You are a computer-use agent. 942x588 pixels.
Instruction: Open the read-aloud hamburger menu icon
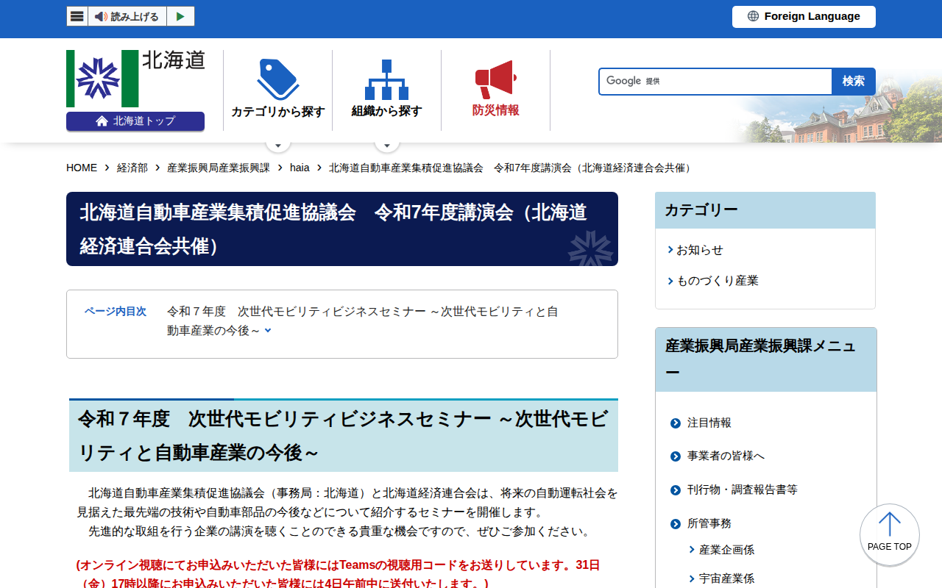tap(77, 16)
